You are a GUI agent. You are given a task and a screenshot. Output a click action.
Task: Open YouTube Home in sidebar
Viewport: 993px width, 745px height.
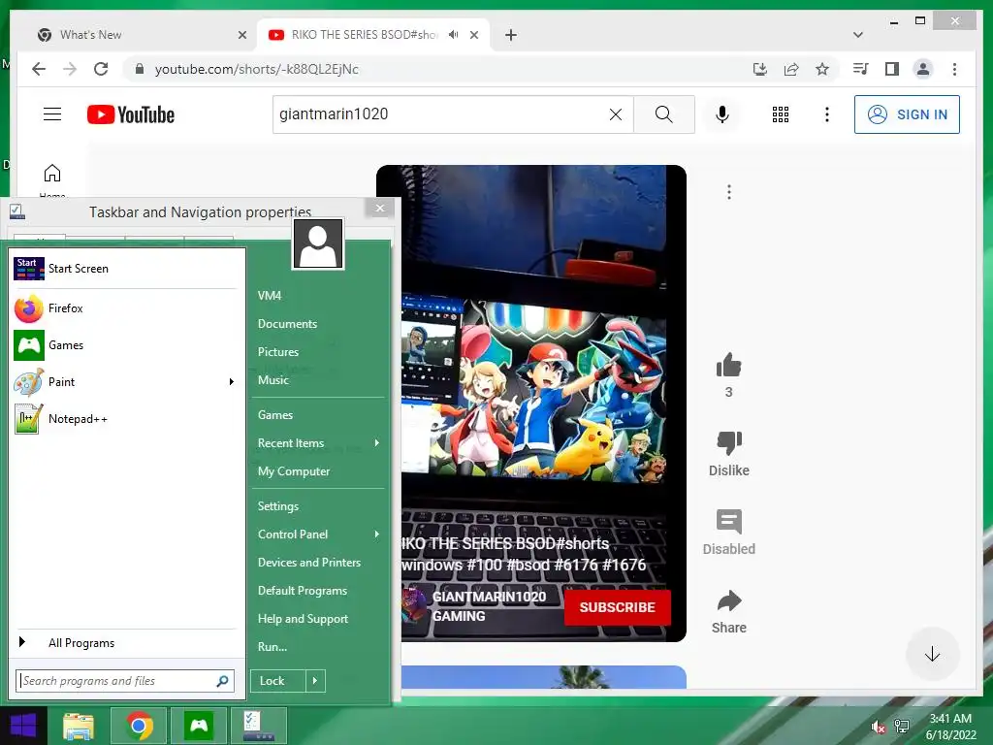(52, 180)
